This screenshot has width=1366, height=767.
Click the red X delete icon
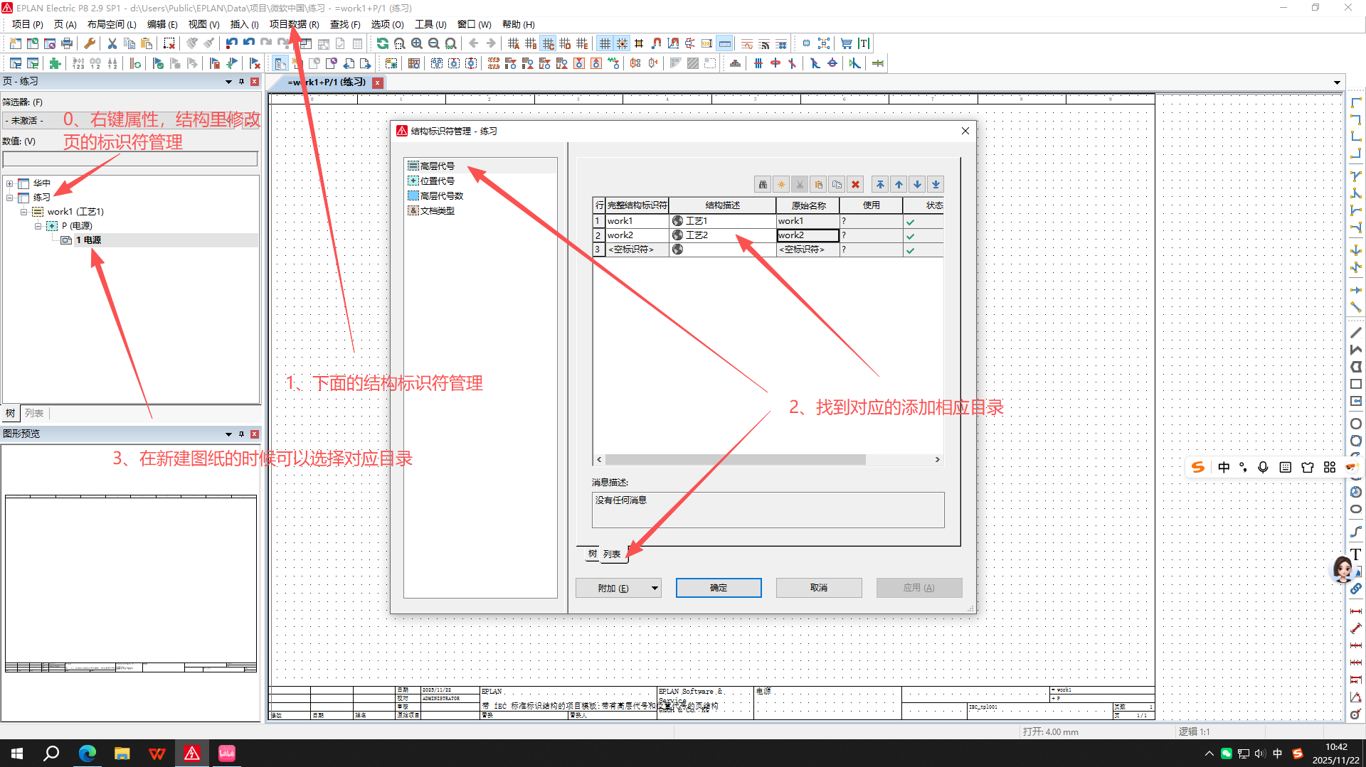click(855, 185)
